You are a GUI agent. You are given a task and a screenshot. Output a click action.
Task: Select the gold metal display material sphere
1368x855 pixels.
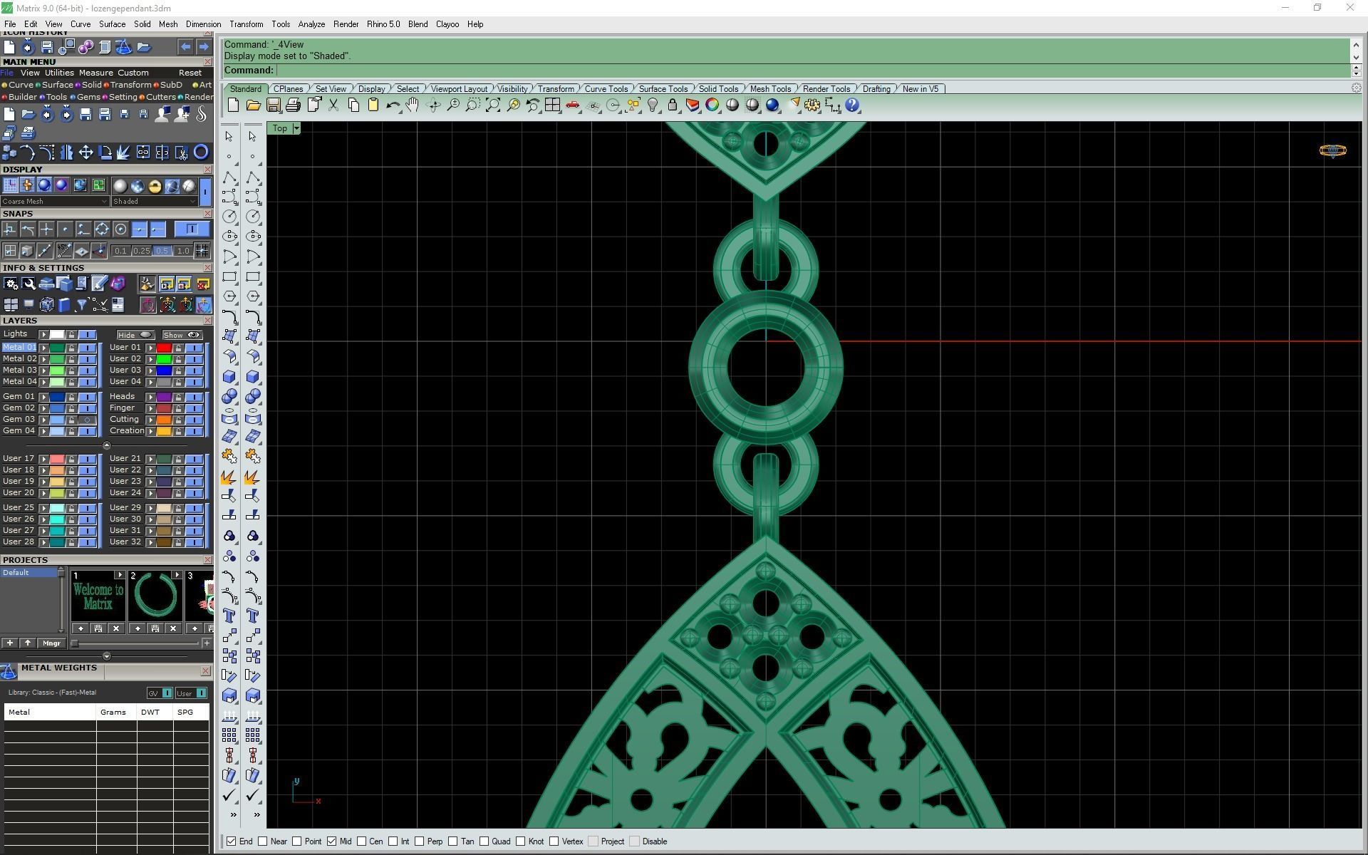pyautogui.click(x=155, y=186)
